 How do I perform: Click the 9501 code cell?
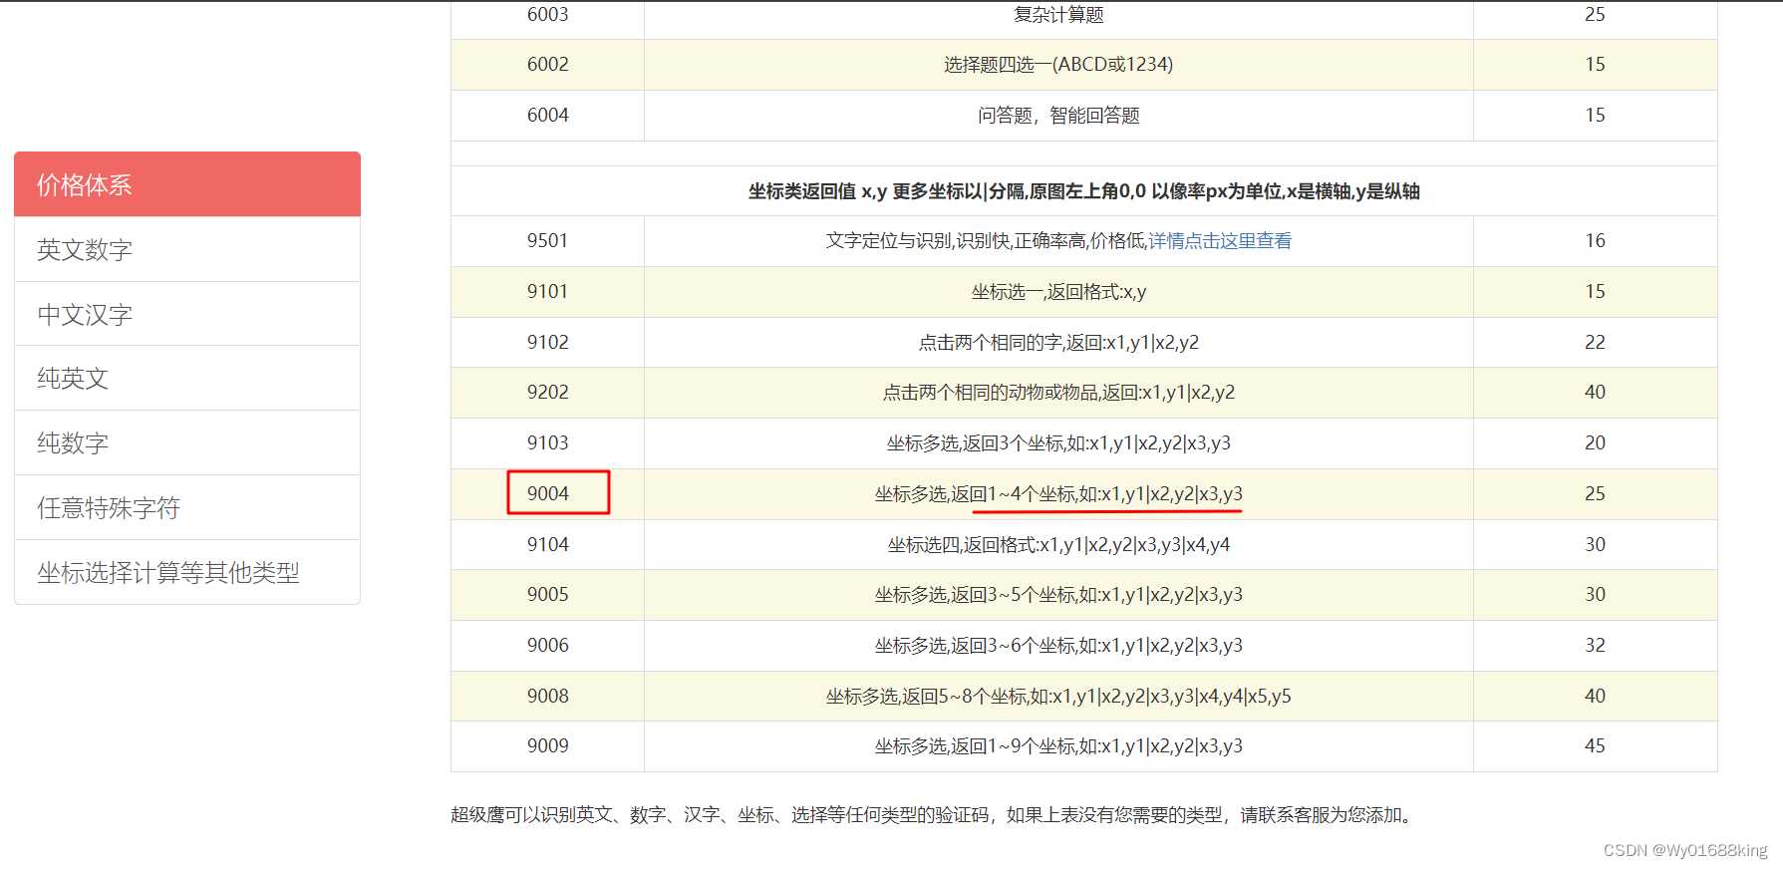coord(548,241)
